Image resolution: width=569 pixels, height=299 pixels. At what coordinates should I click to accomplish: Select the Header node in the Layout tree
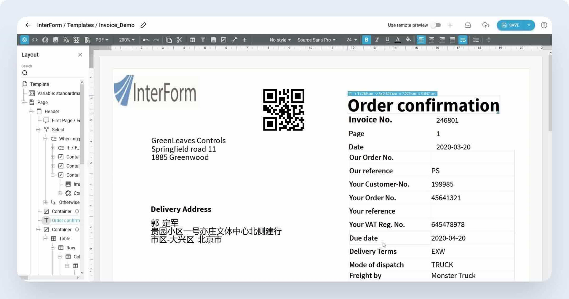52,111
